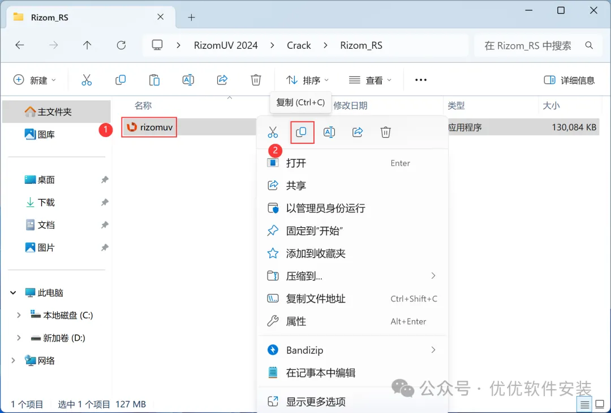The image size is (611, 413).
Task: Click the Cut icon in the toolbar
Action: click(87, 80)
